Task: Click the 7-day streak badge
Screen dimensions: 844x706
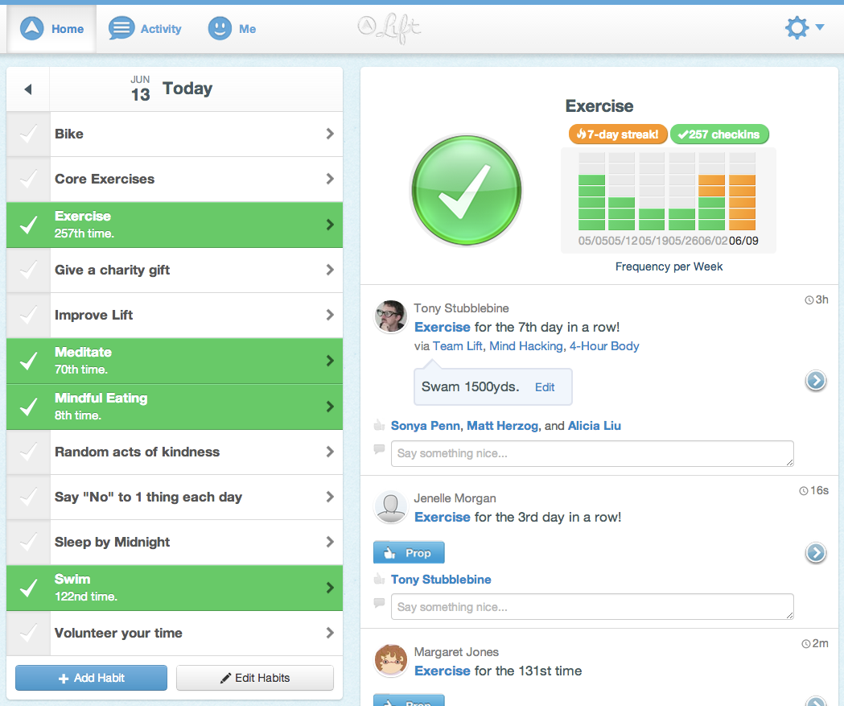Action: (x=618, y=134)
